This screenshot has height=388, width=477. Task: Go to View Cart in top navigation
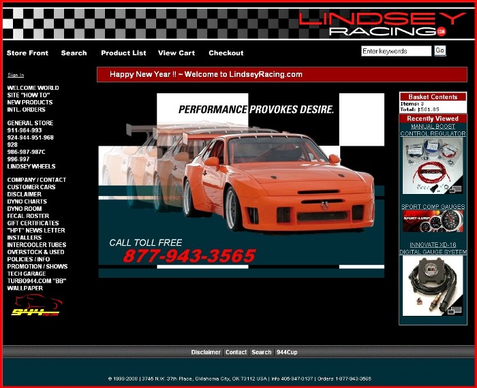coord(176,53)
